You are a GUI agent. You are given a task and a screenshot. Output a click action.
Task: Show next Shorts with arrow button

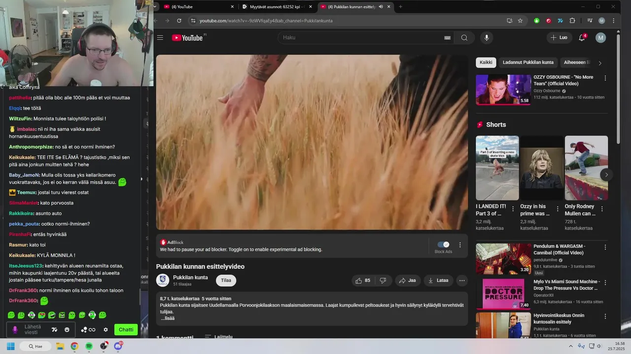point(606,175)
